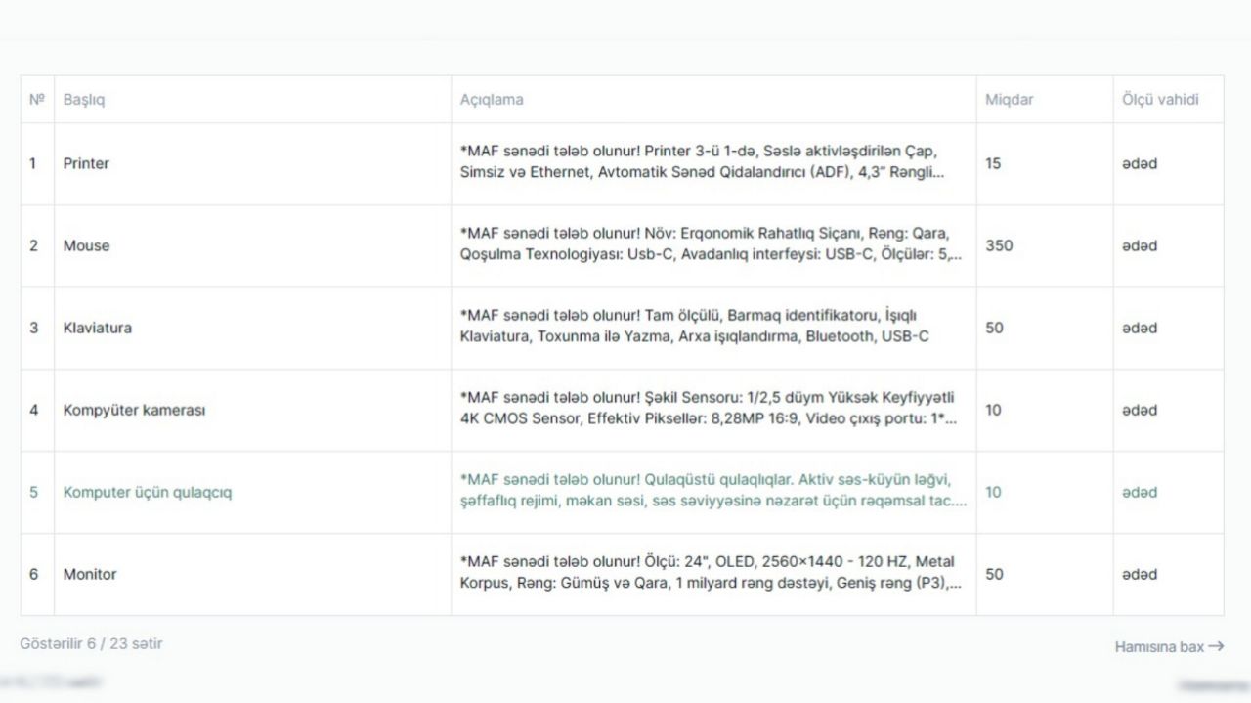Click the Klaviatura description text
Image resolution: width=1251 pixels, height=703 pixels.
(x=694, y=328)
